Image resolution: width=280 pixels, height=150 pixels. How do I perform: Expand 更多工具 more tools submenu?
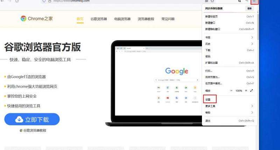[x=229, y=106]
